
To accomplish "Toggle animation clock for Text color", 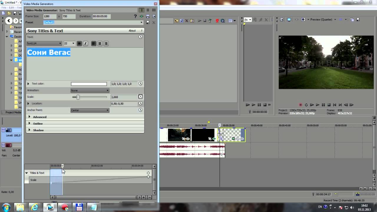I will coord(140,84).
